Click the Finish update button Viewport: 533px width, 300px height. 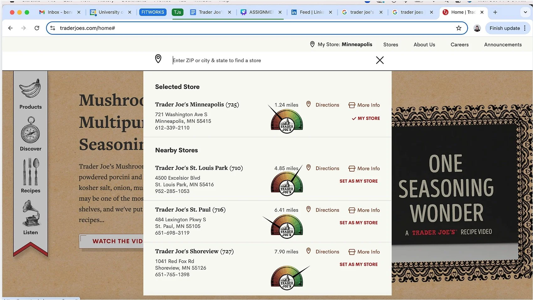click(x=504, y=28)
